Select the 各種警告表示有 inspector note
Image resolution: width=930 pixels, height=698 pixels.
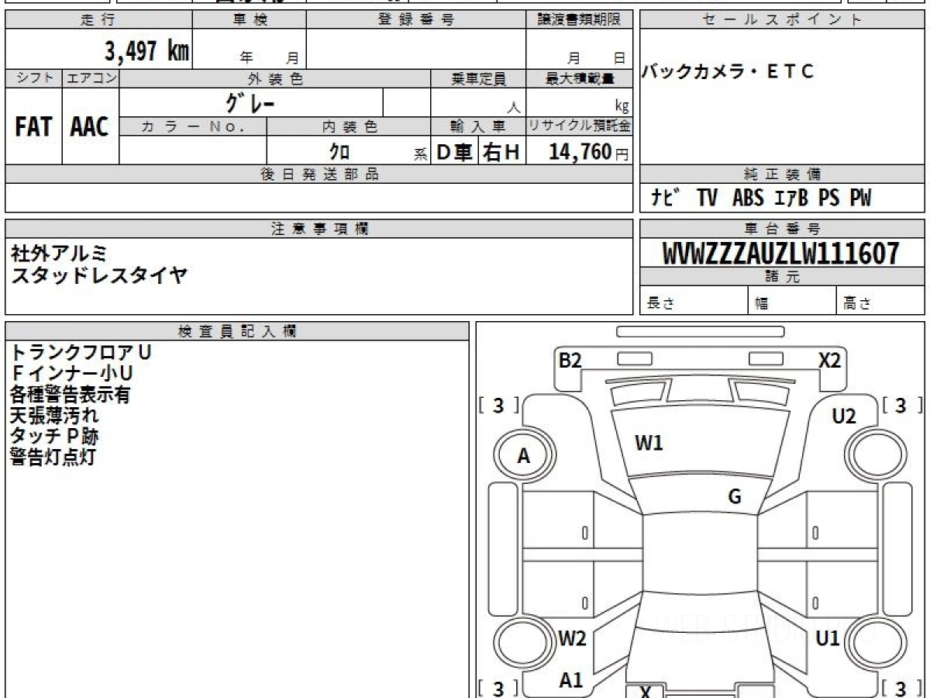click(x=71, y=394)
